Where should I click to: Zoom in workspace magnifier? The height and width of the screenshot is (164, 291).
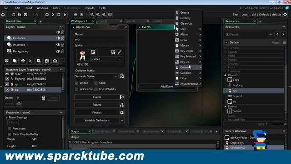98,15
